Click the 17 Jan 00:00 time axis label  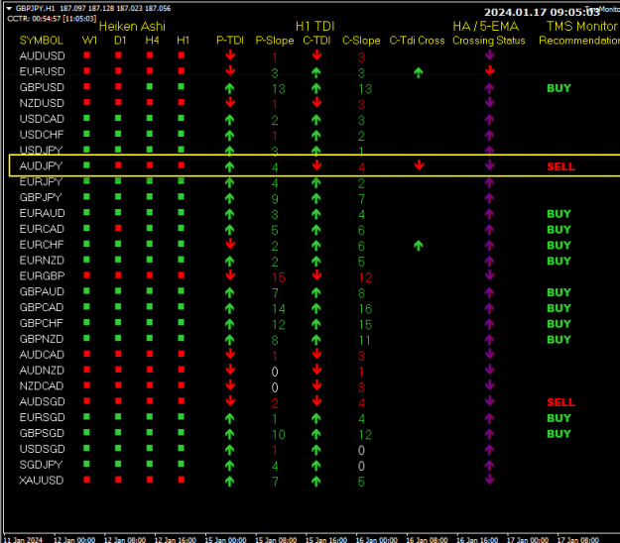tap(528, 539)
